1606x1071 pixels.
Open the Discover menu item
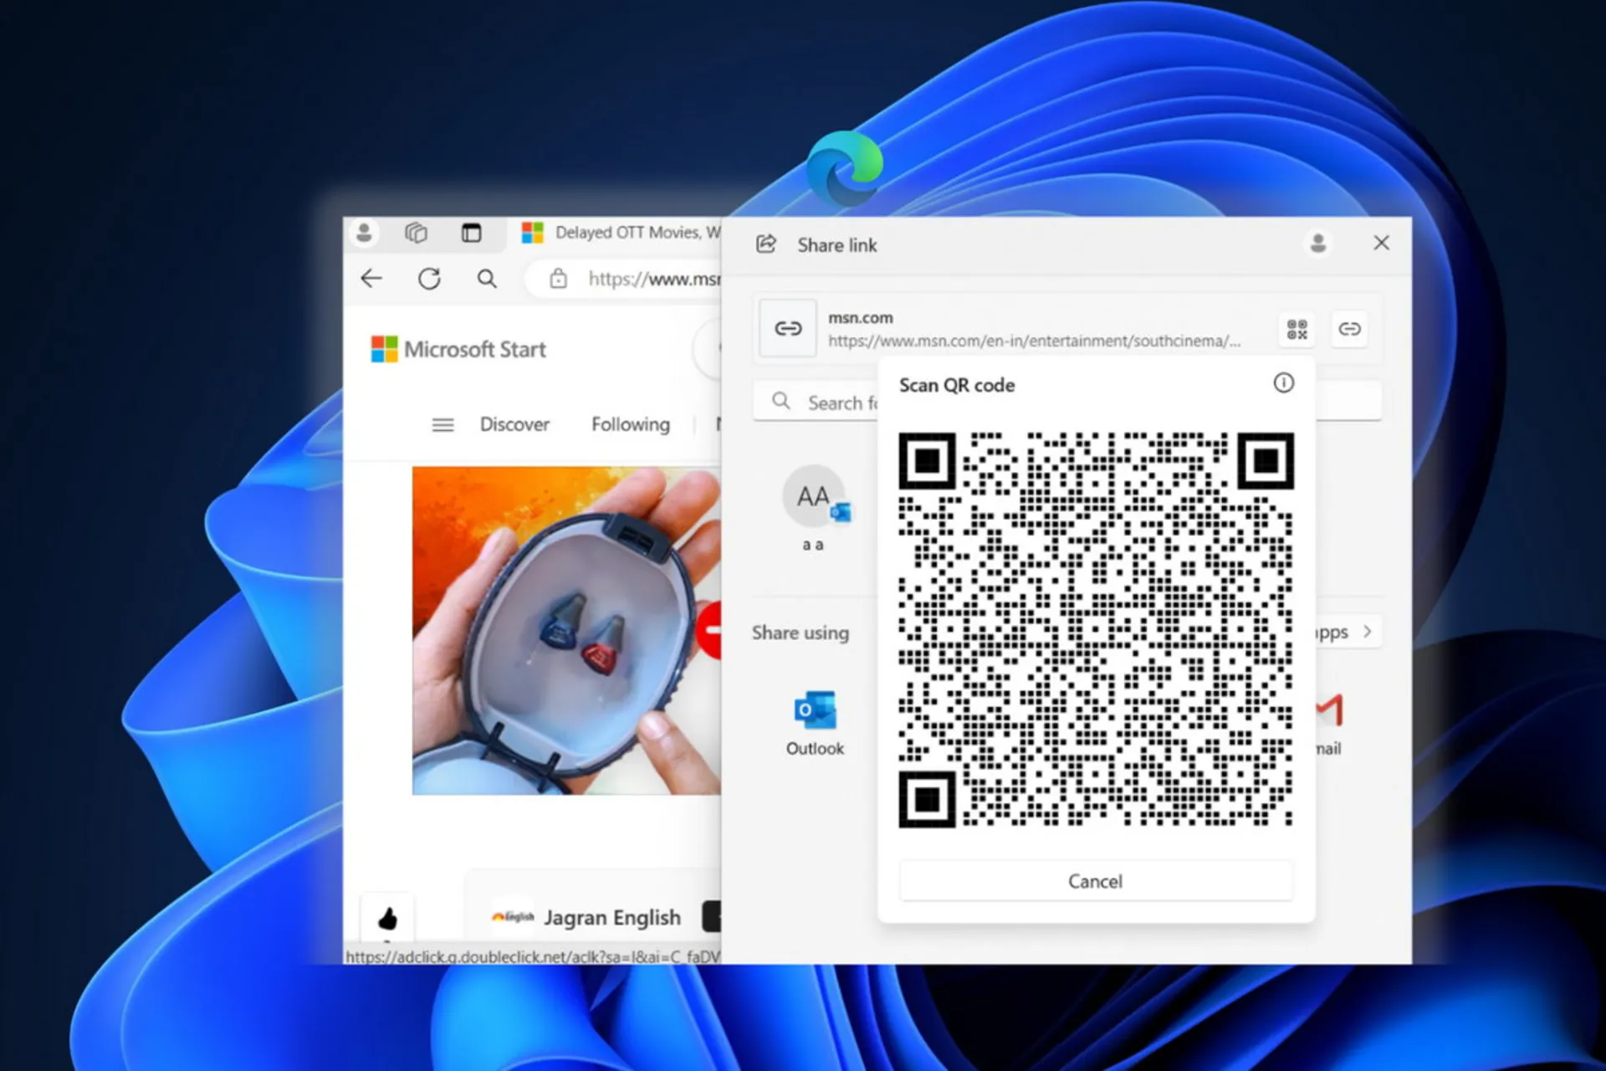514,424
